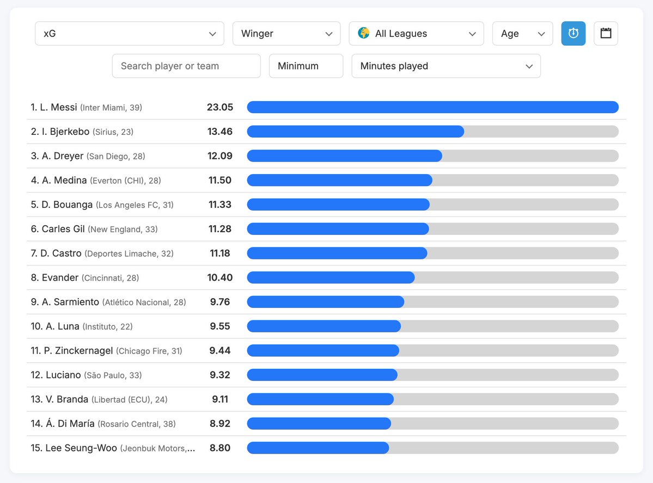The image size is (653, 483).
Task: Open the Winger position dropdown
Action: (x=286, y=33)
